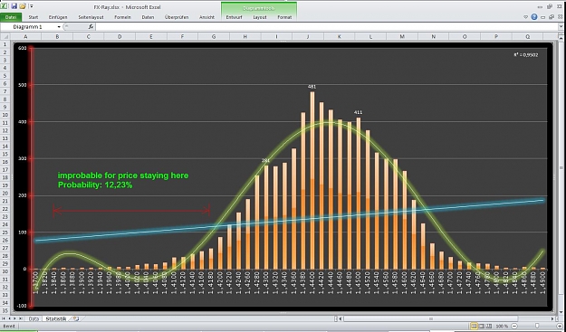Open the Data sheet tab
This screenshot has height=332, width=566.
[x=34, y=319]
